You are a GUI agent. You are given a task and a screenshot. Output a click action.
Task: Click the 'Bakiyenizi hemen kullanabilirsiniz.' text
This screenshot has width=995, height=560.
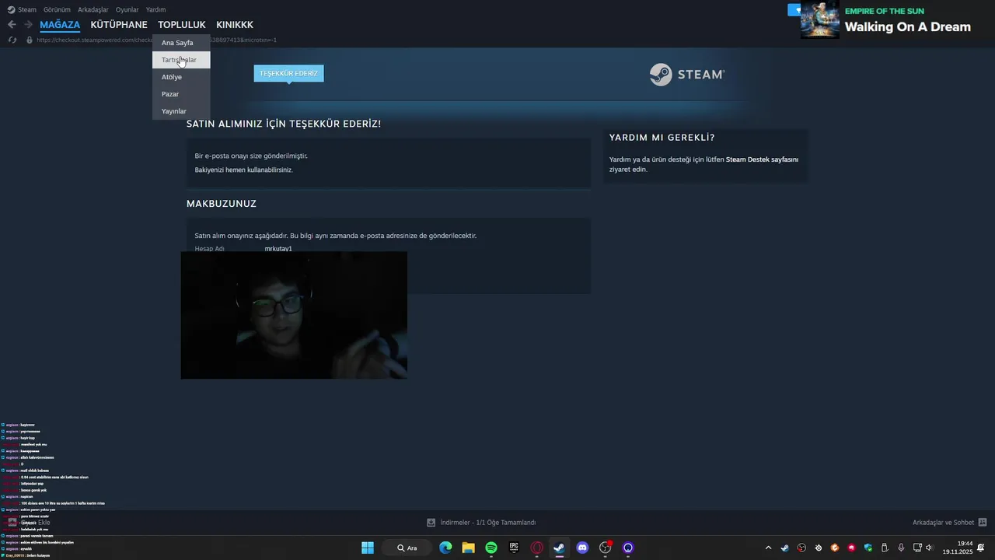click(243, 170)
